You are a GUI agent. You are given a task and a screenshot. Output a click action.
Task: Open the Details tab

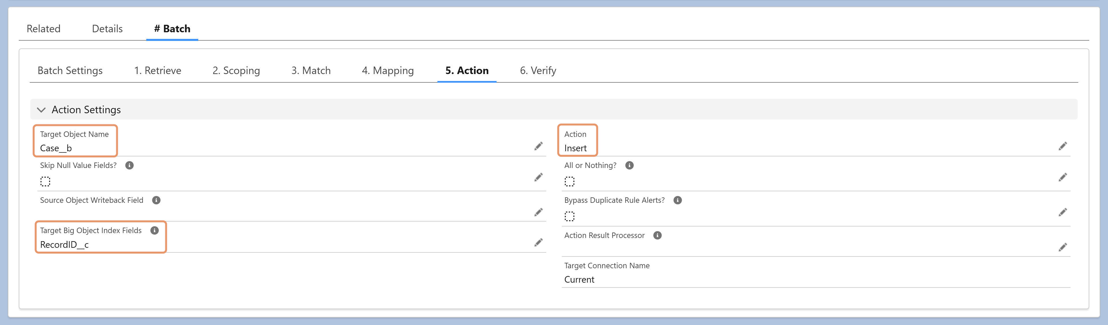107,29
